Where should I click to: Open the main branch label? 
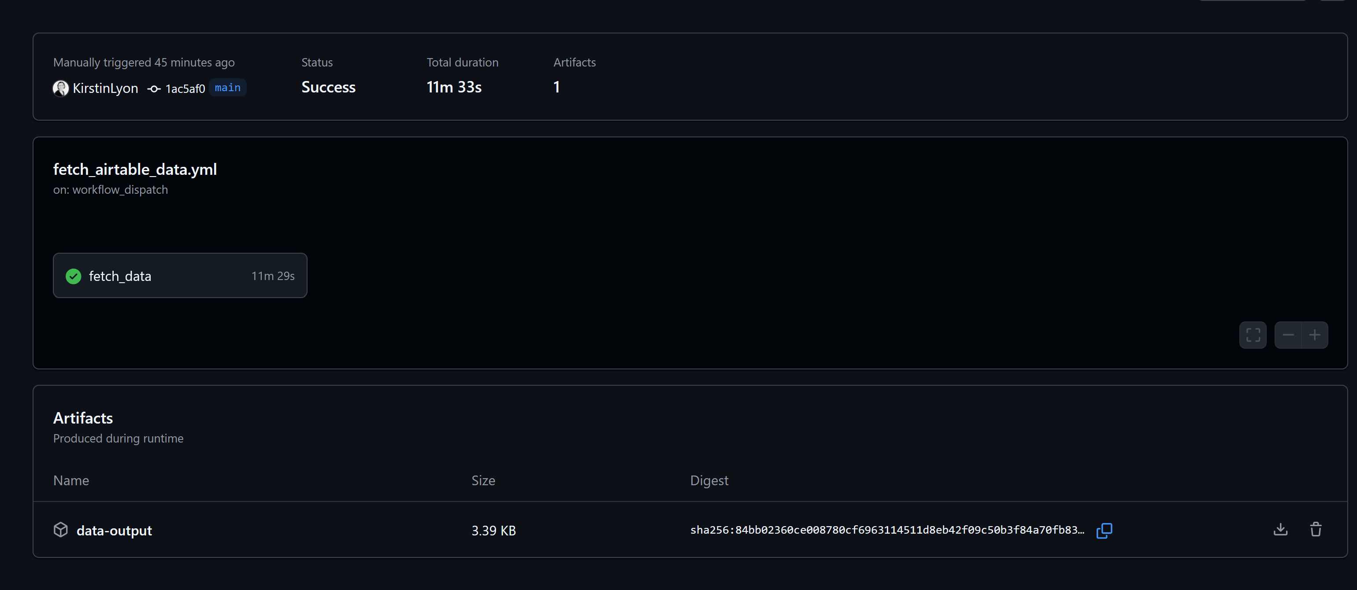[x=228, y=87]
